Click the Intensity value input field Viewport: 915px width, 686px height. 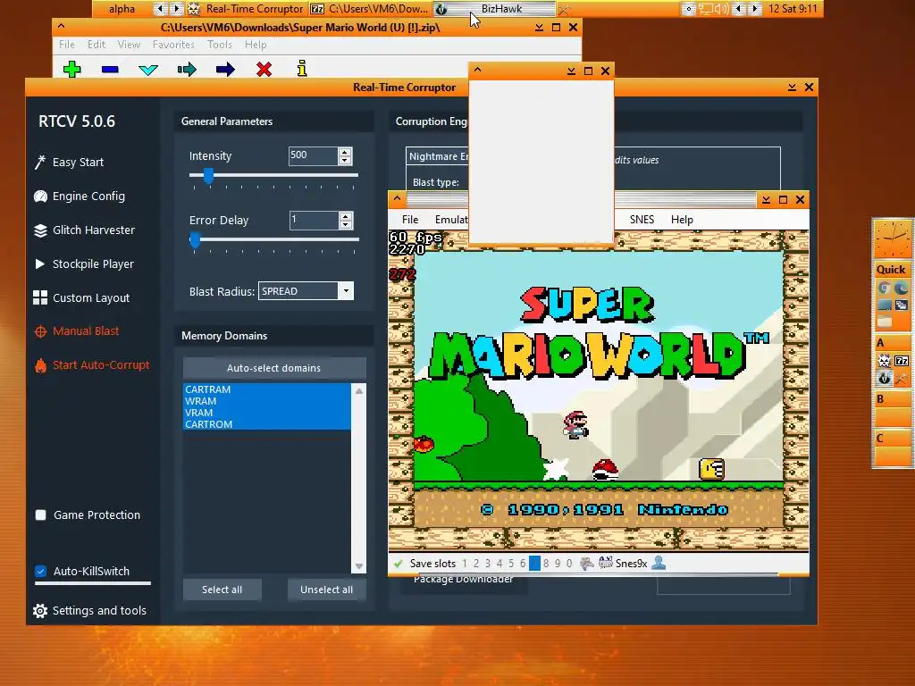tap(314, 155)
